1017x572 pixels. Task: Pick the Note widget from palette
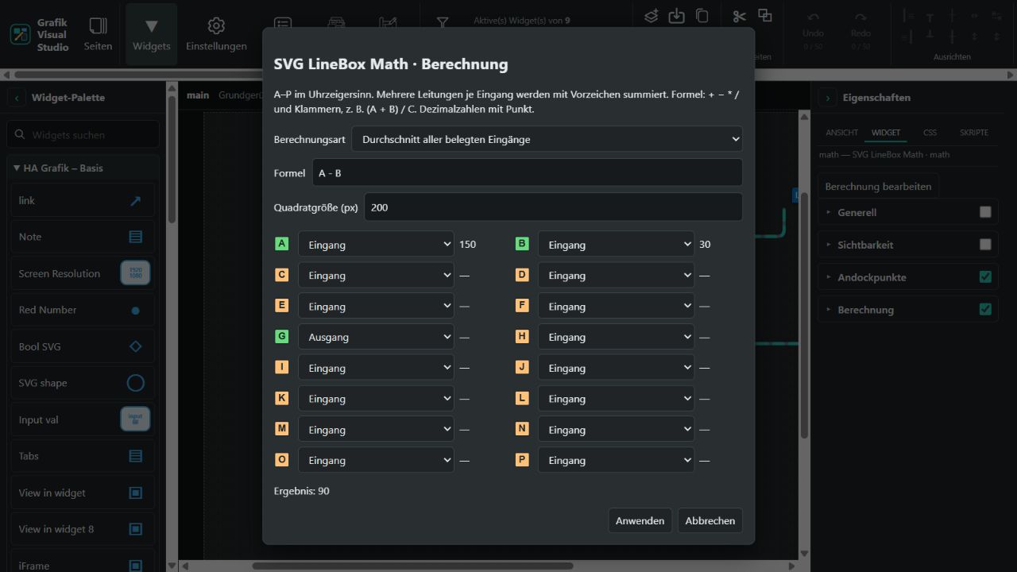click(x=83, y=237)
